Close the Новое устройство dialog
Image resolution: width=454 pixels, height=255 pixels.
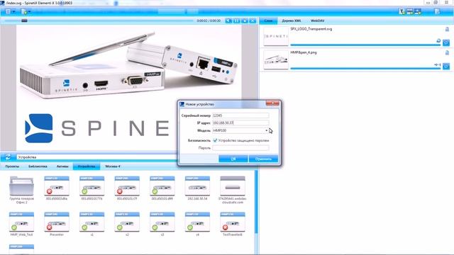(x=272, y=103)
